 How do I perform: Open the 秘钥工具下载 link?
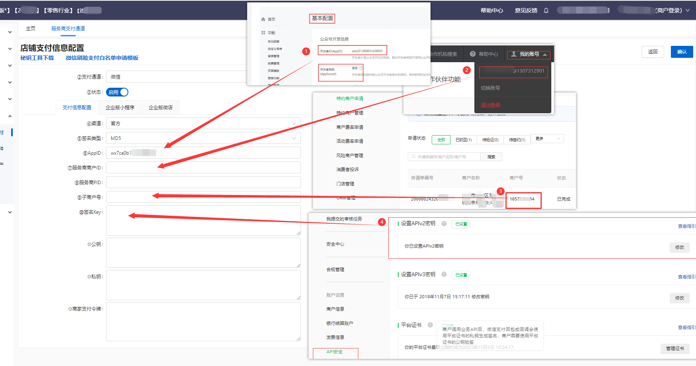coord(37,58)
